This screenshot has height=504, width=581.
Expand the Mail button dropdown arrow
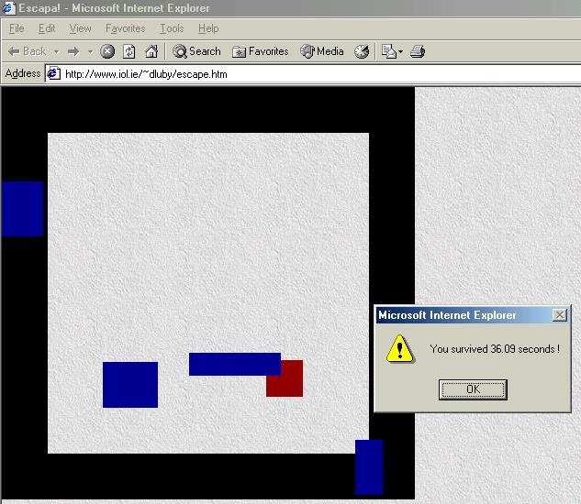(400, 52)
